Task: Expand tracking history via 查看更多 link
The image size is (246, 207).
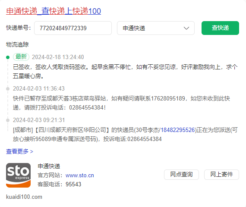Action: (19, 151)
